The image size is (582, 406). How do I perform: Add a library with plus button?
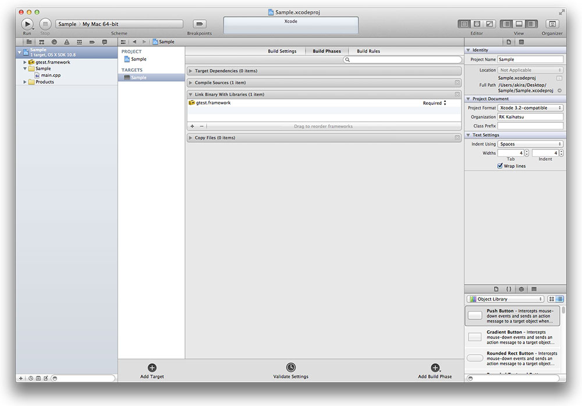tap(192, 126)
